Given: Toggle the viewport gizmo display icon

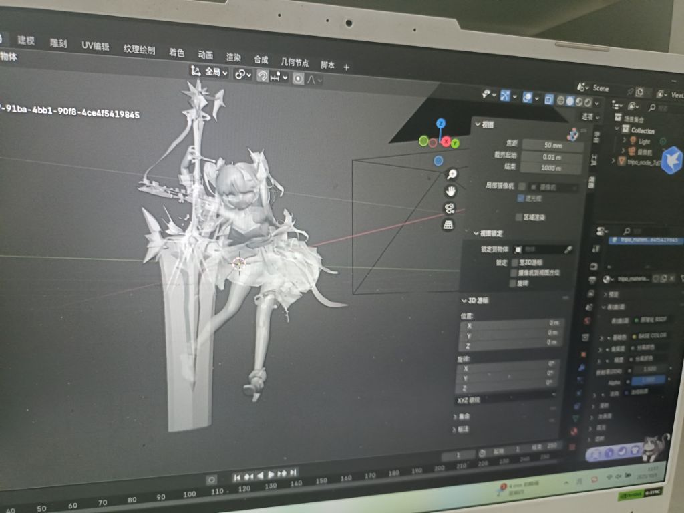Looking at the screenshot, I should pos(505,96).
